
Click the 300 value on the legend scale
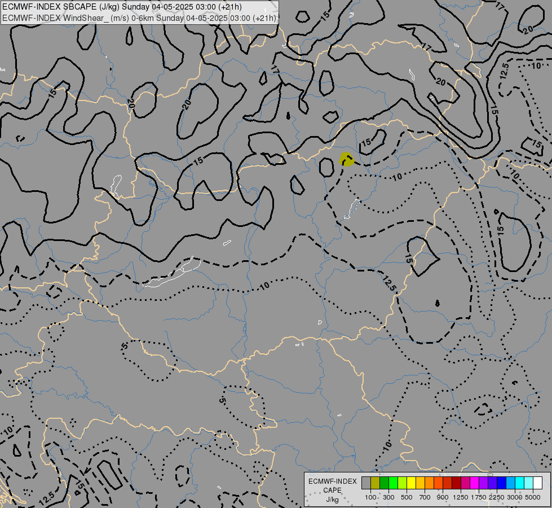[388, 497]
